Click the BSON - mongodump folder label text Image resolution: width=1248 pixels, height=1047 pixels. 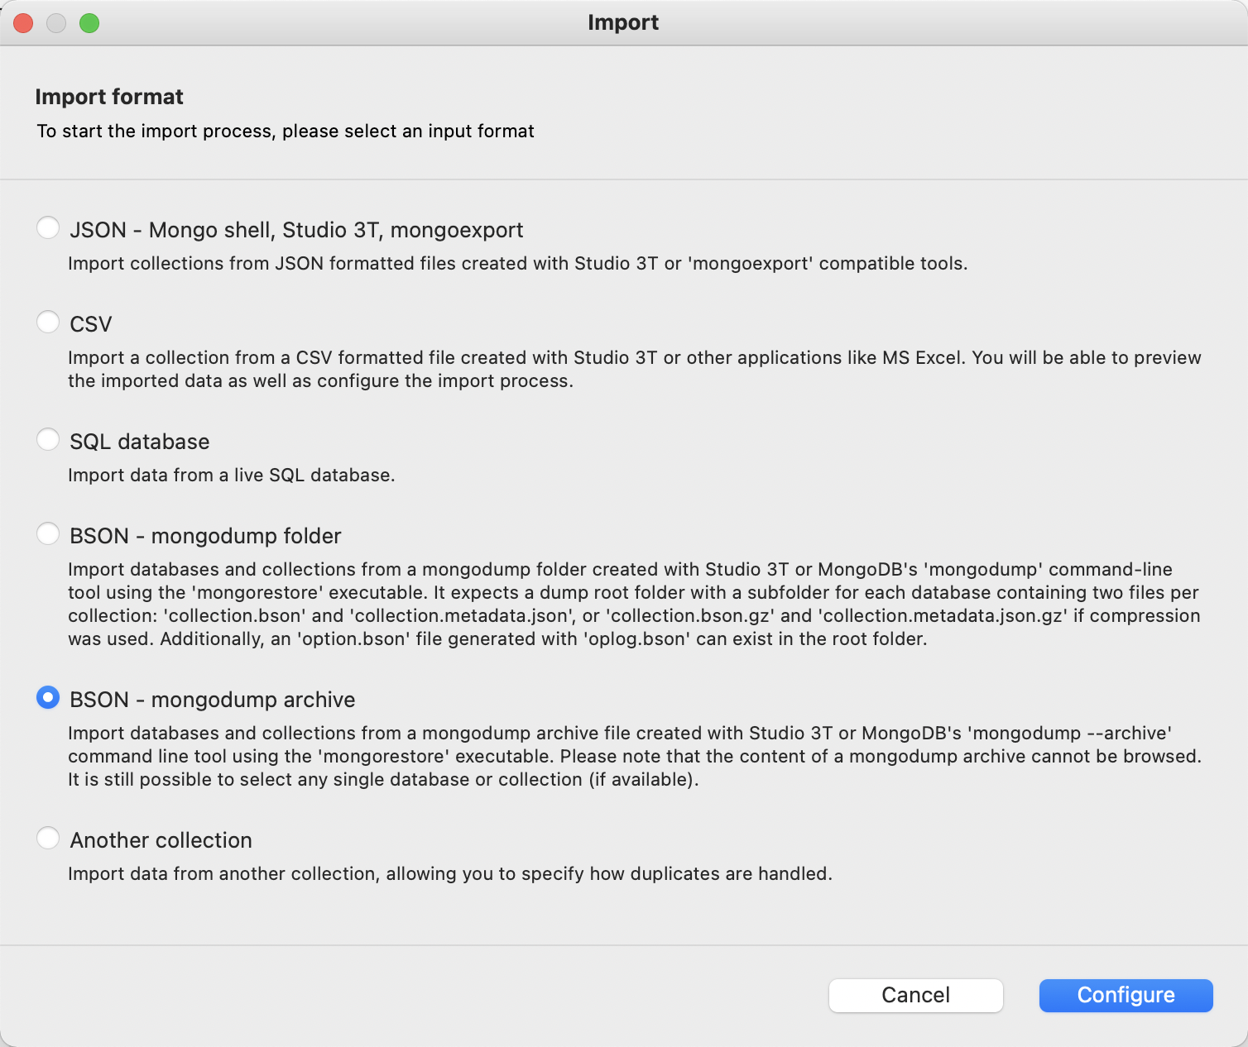point(204,535)
